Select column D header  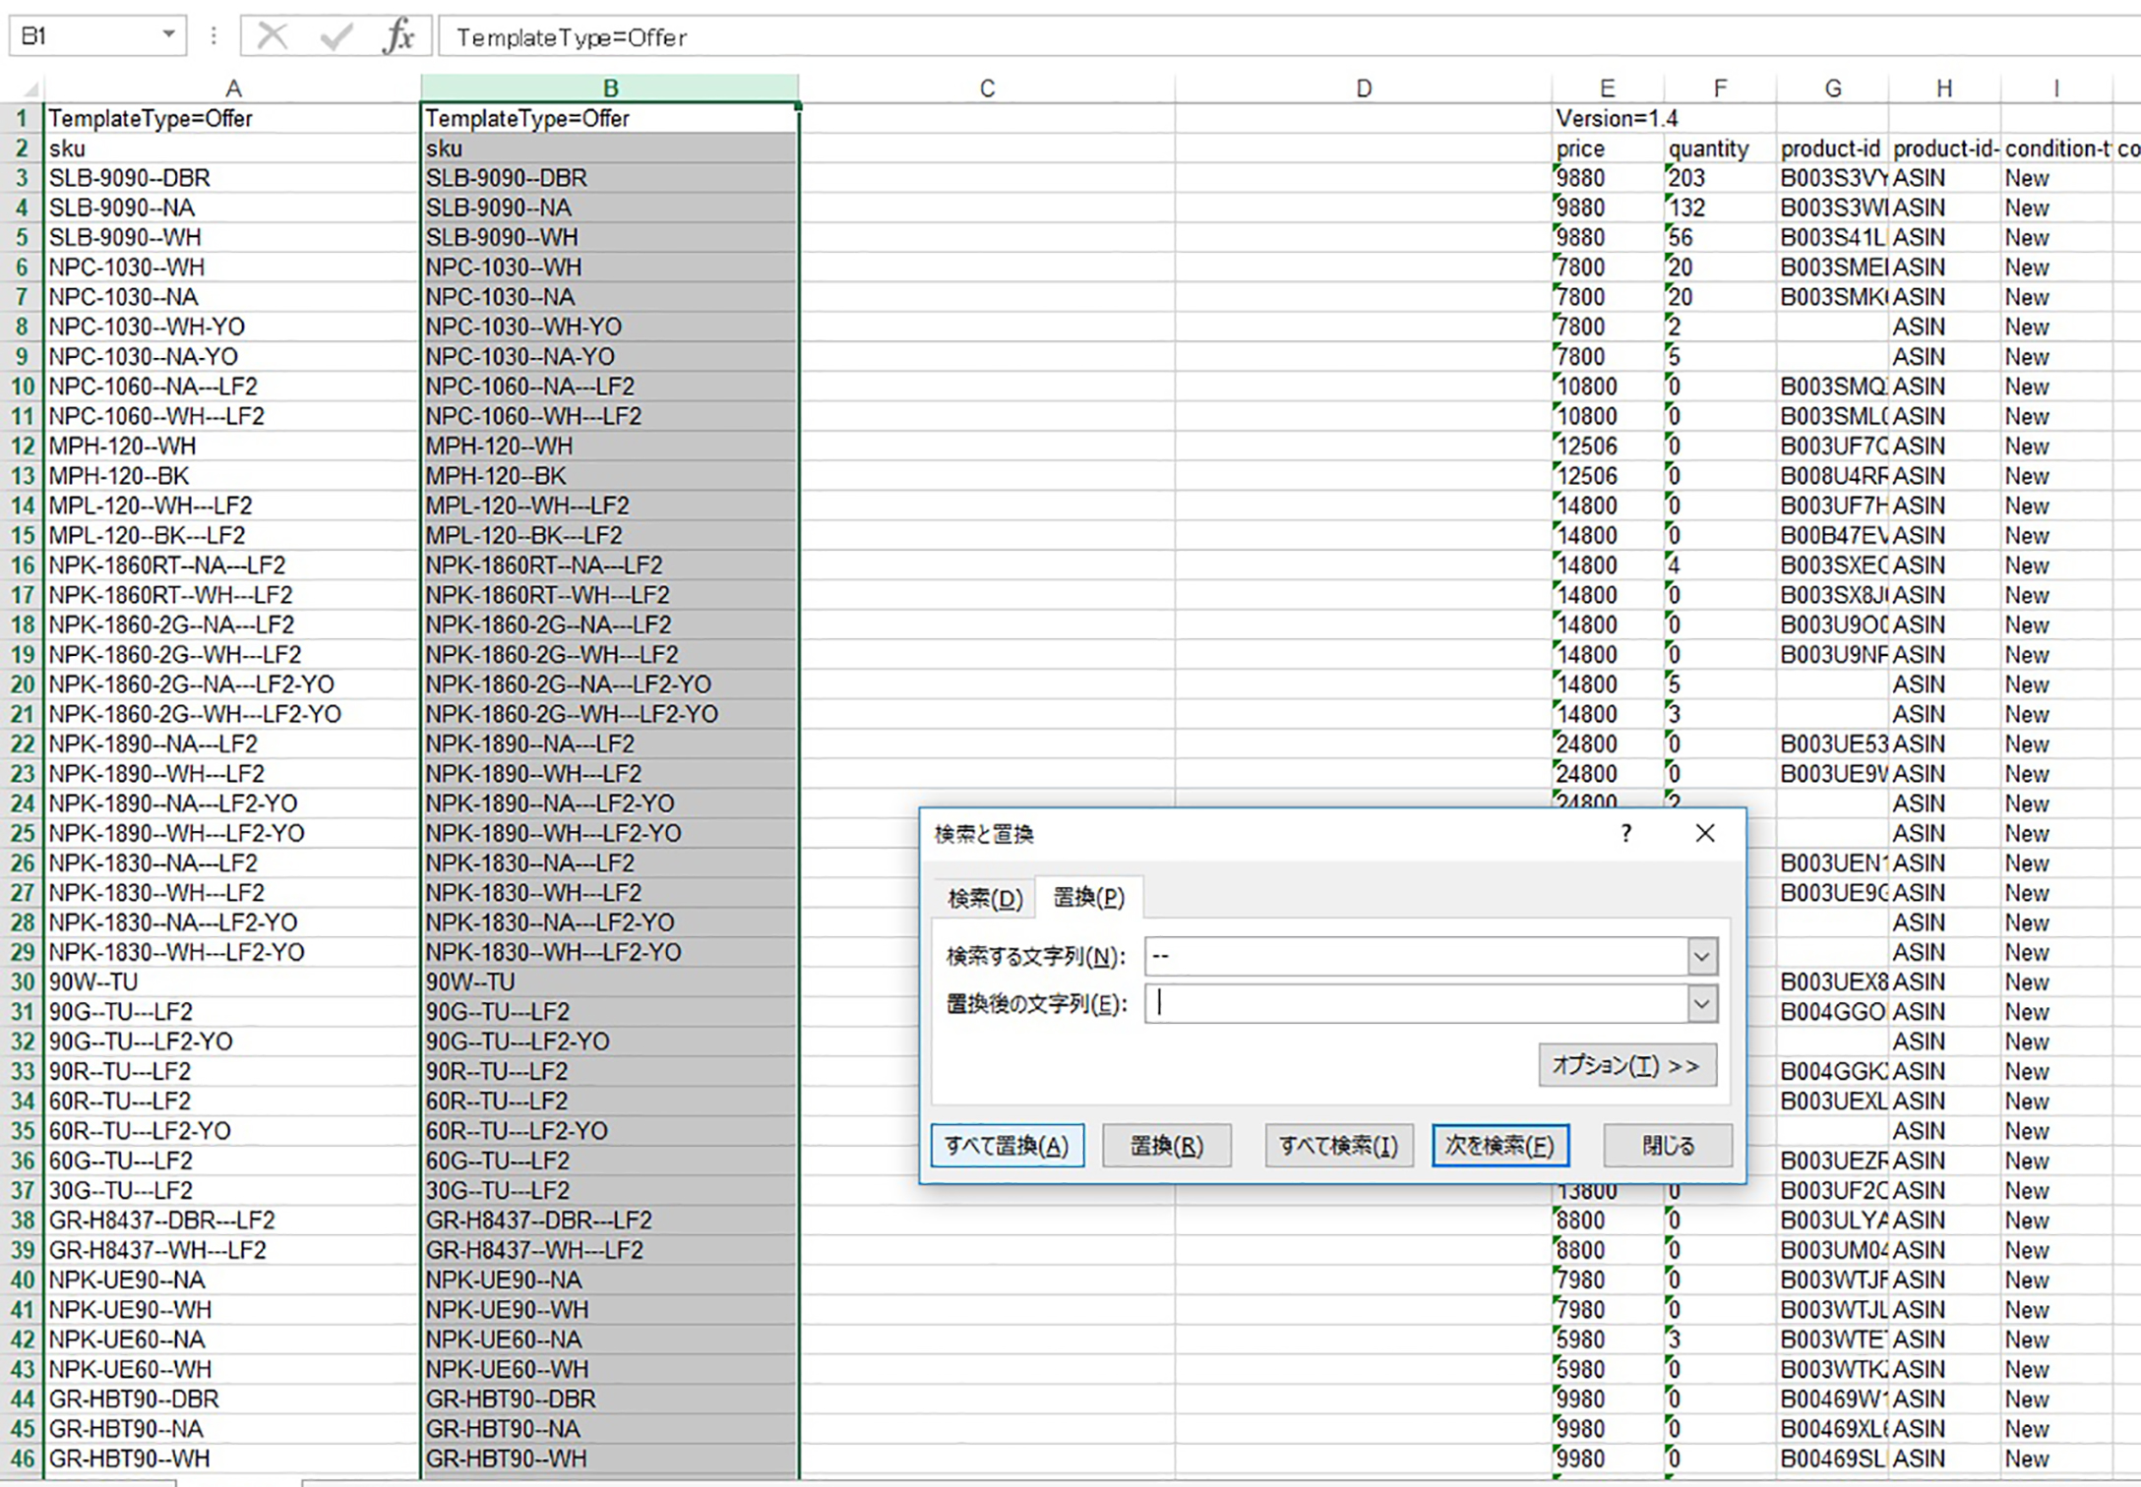1364,89
